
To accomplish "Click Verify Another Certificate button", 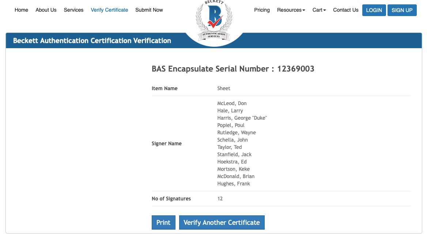I will pyautogui.click(x=222, y=223).
